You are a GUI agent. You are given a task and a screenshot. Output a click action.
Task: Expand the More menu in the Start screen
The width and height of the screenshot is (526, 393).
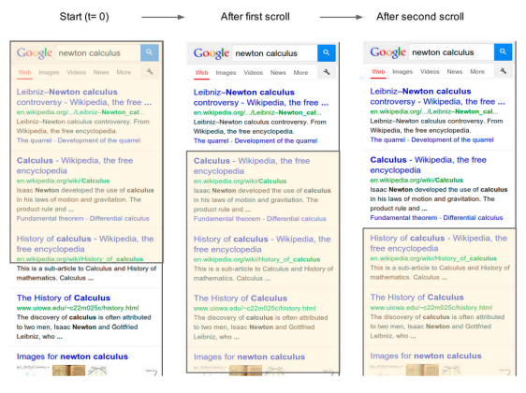[124, 72]
